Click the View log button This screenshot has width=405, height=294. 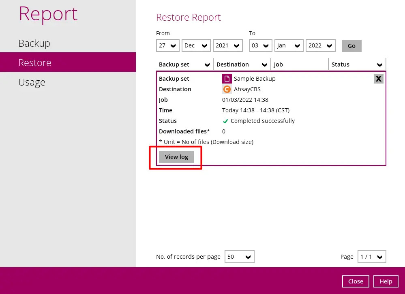176,157
